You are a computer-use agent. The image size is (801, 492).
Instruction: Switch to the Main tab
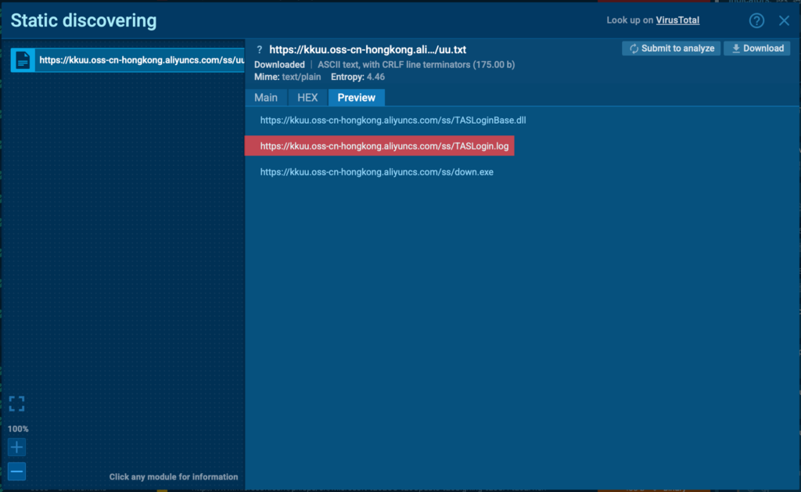point(266,98)
